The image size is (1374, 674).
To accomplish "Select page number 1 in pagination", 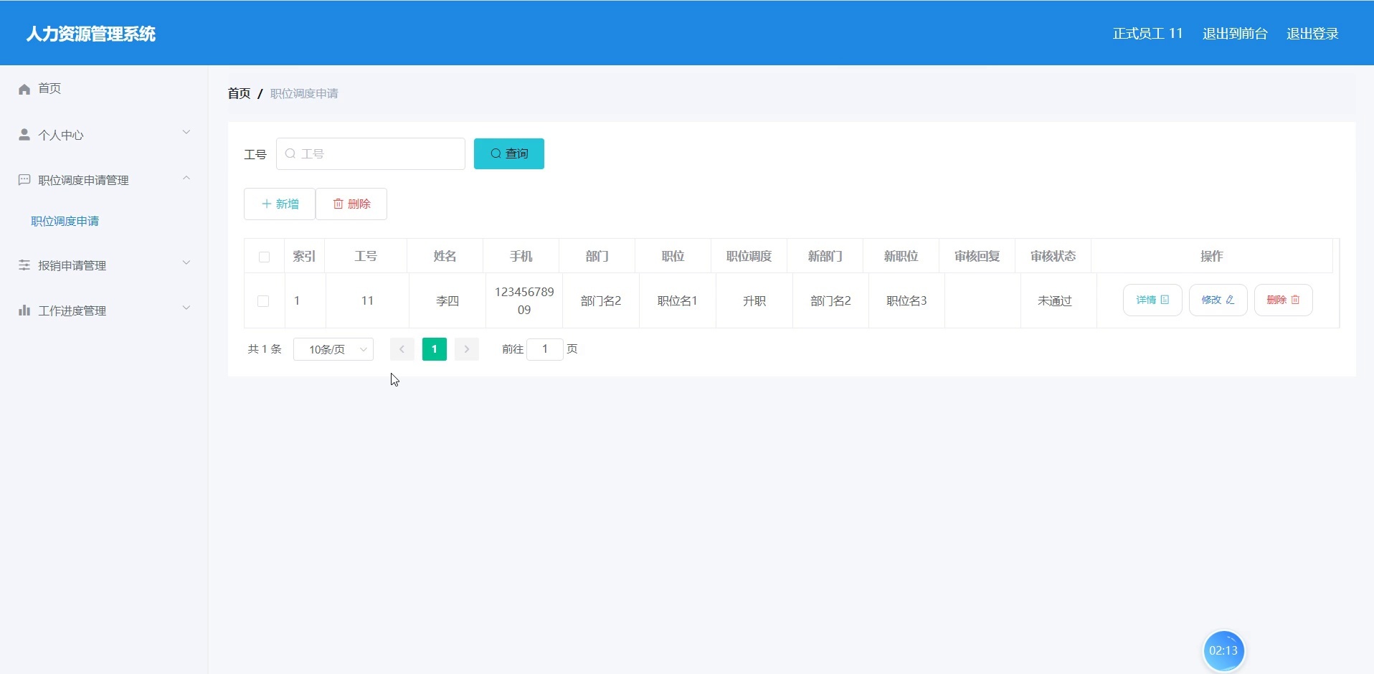I will [x=435, y=349].
